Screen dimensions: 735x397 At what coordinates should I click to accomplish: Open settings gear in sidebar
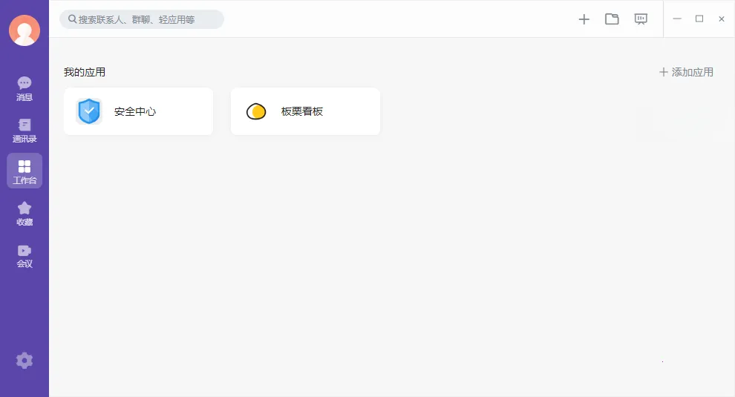24,361
